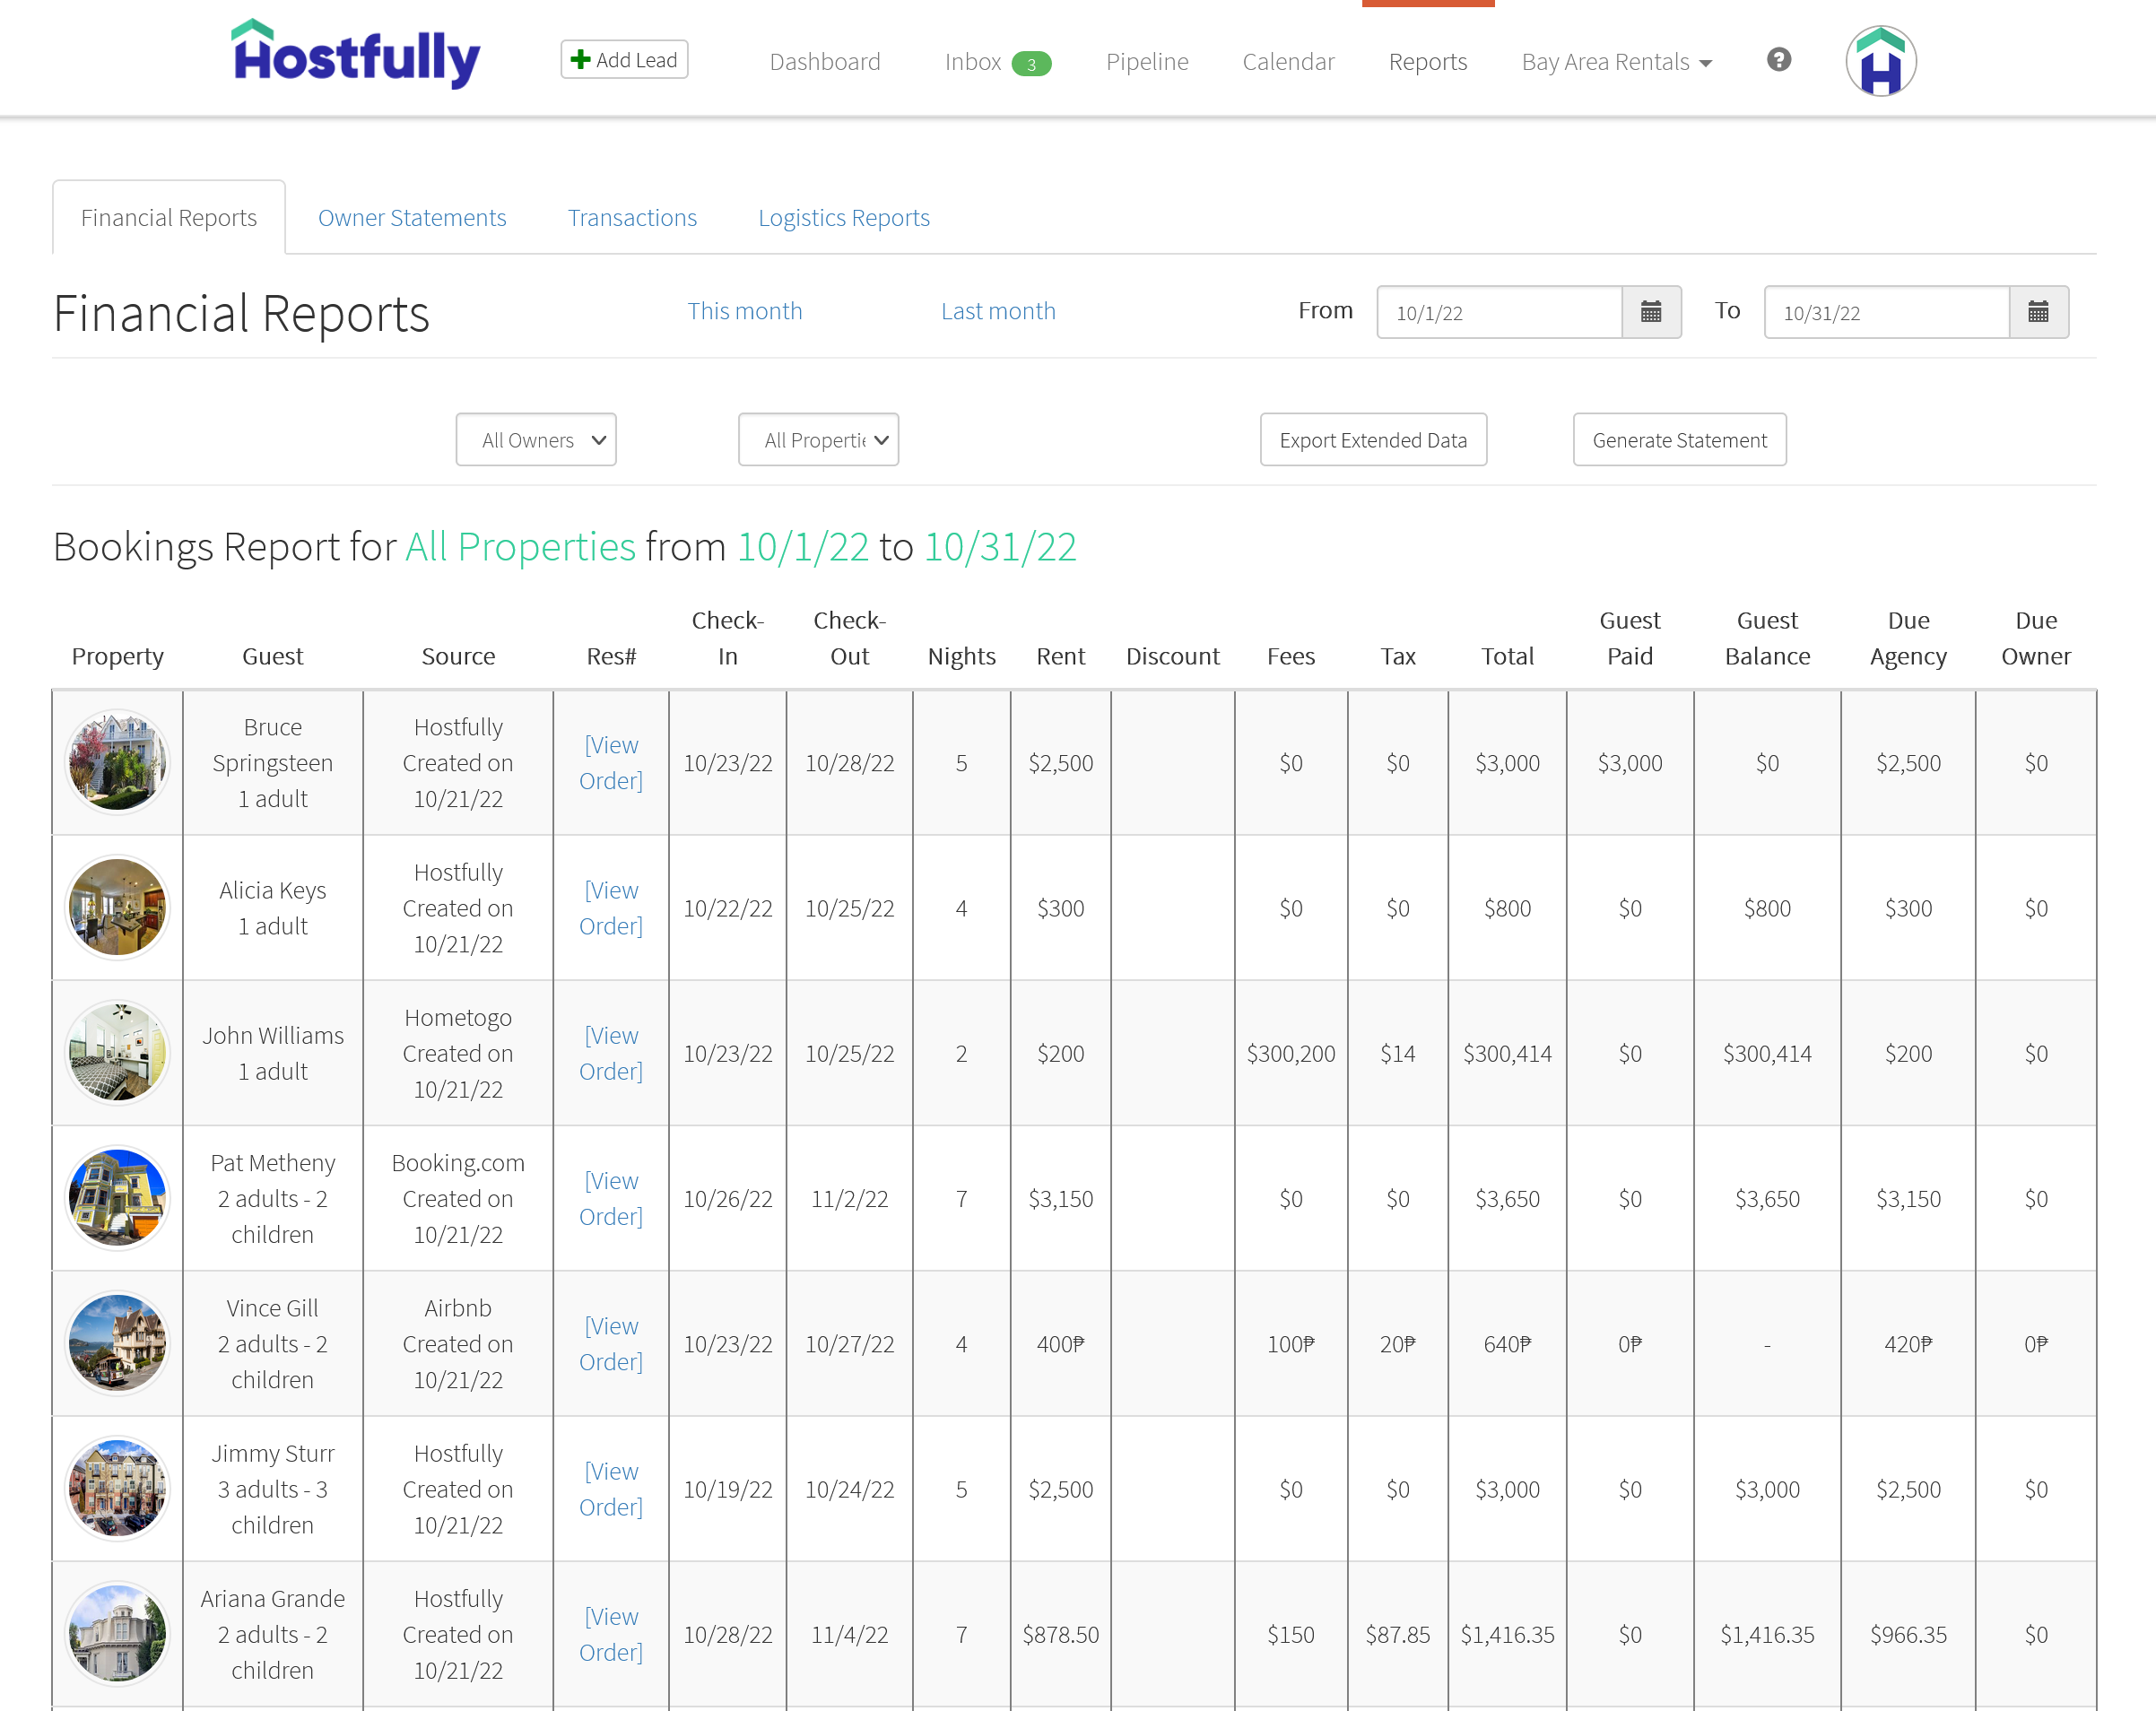Screen dimensions: 2156x1711
Task: Click Bruce Springsteen's property thumbnail
Action: pyautogui.click(x=117, y=762)
